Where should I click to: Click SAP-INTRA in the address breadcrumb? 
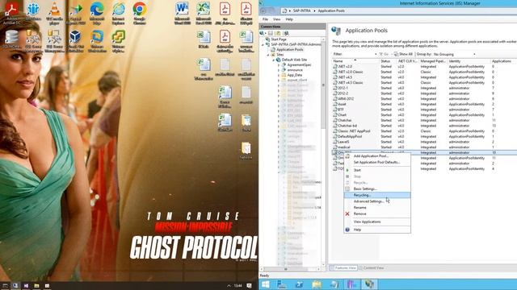pyautogui.click(x=301, y=10)
